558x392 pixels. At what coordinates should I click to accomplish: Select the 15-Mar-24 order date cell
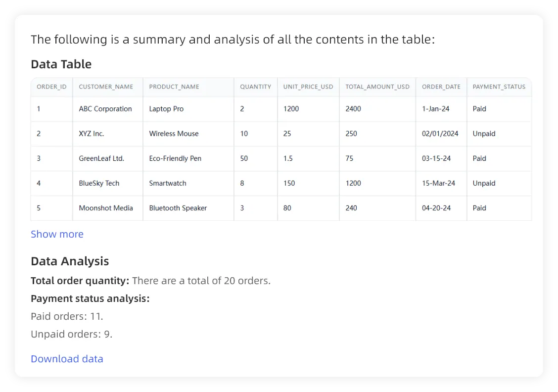pos(438,183)
